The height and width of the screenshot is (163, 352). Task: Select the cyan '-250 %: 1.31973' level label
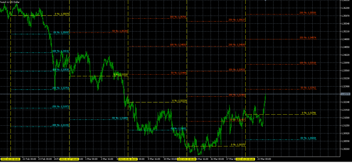(x=60, y=106)
